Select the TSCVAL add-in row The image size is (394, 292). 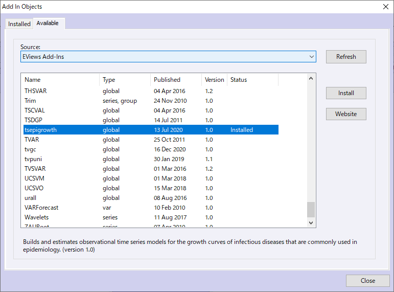click(x=151, y=110)
